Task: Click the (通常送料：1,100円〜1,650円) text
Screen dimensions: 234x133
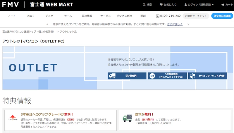Action: click(x=153, y=123)
